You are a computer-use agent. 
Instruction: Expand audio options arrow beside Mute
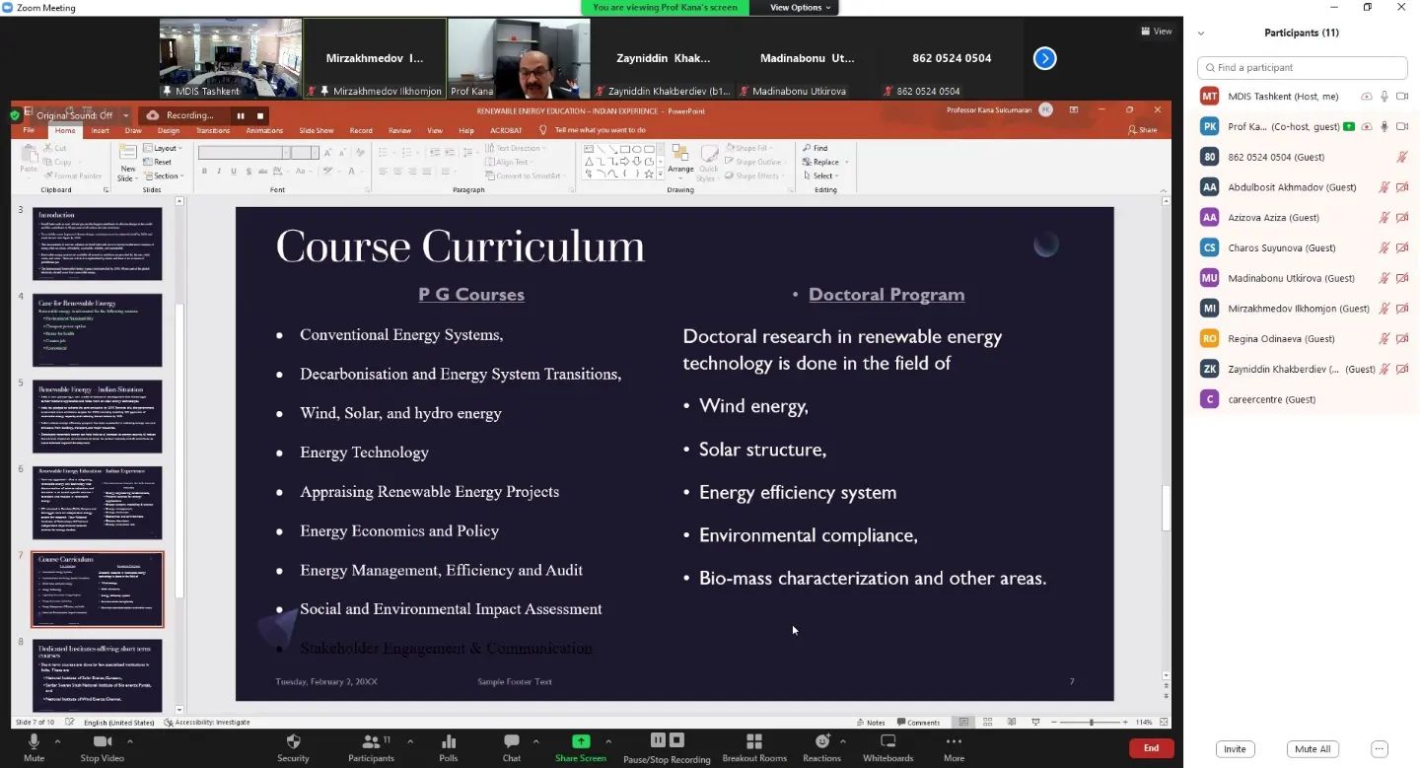[57, 741]
